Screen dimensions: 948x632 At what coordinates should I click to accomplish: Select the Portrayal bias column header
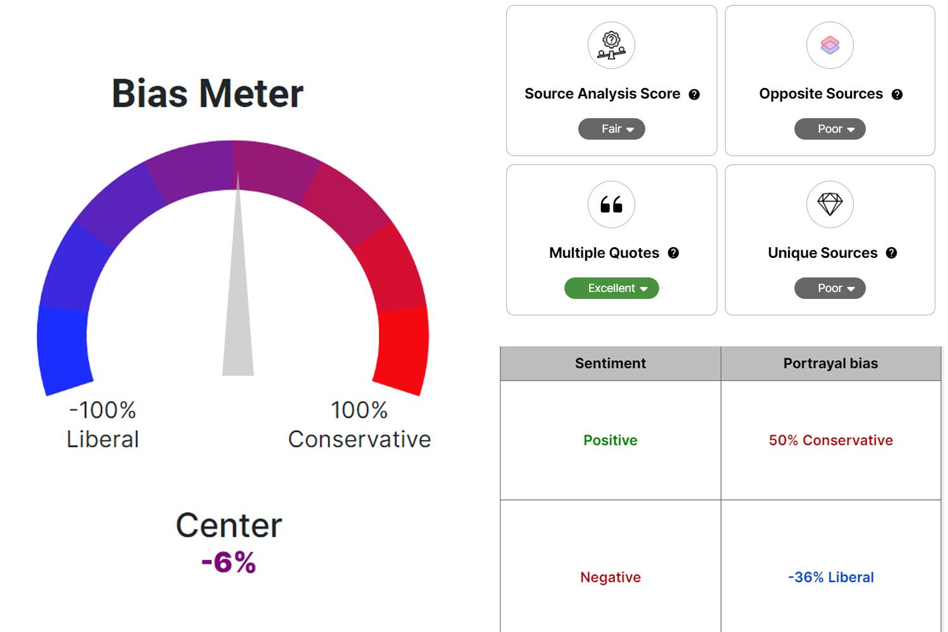830,363
